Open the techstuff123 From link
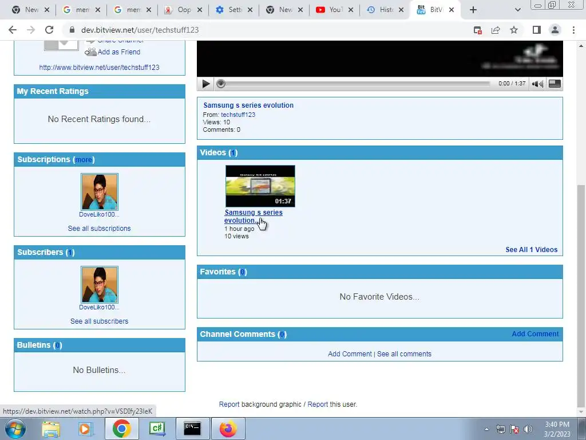Image resolution: width=586 pixels, height=440 pixels. (x=238, y=115)
